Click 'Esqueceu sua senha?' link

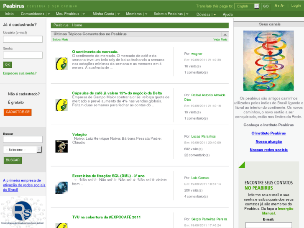pyautogui.click(x=20, y=73)
